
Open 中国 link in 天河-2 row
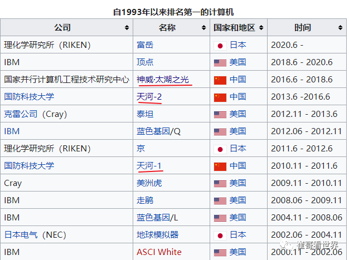pos(238,97)
